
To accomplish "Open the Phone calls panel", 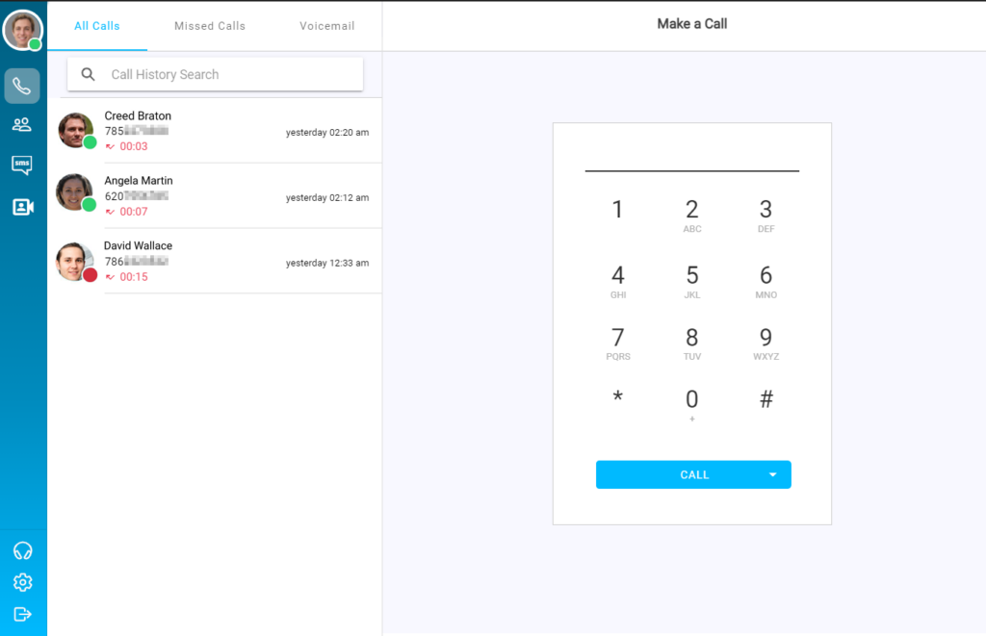I will (x=21, y=86).
